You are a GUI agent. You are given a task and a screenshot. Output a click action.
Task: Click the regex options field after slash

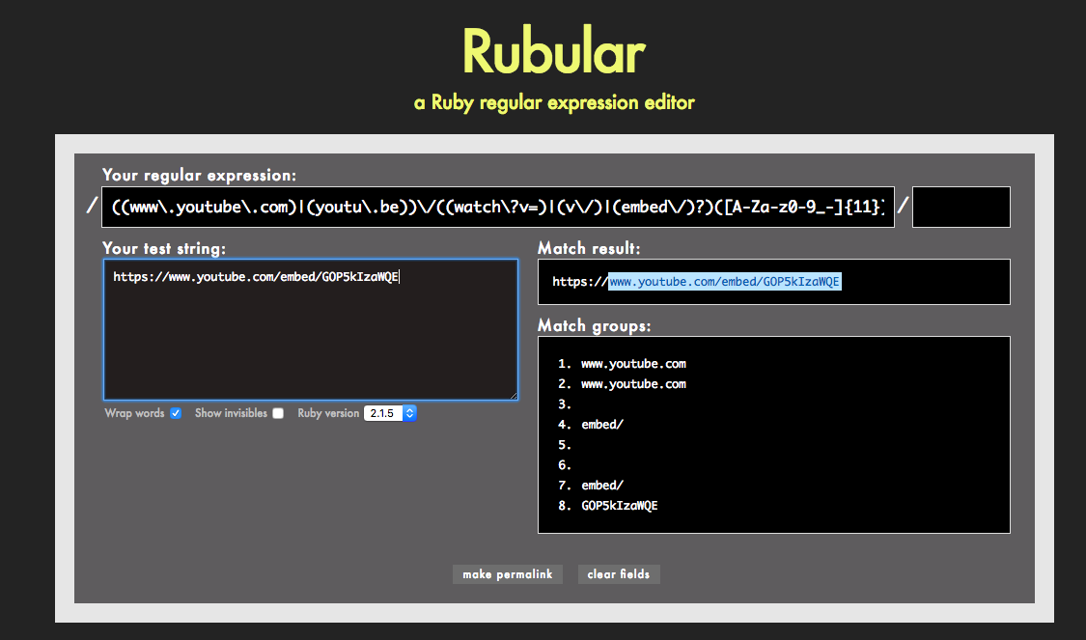point(961,207)
